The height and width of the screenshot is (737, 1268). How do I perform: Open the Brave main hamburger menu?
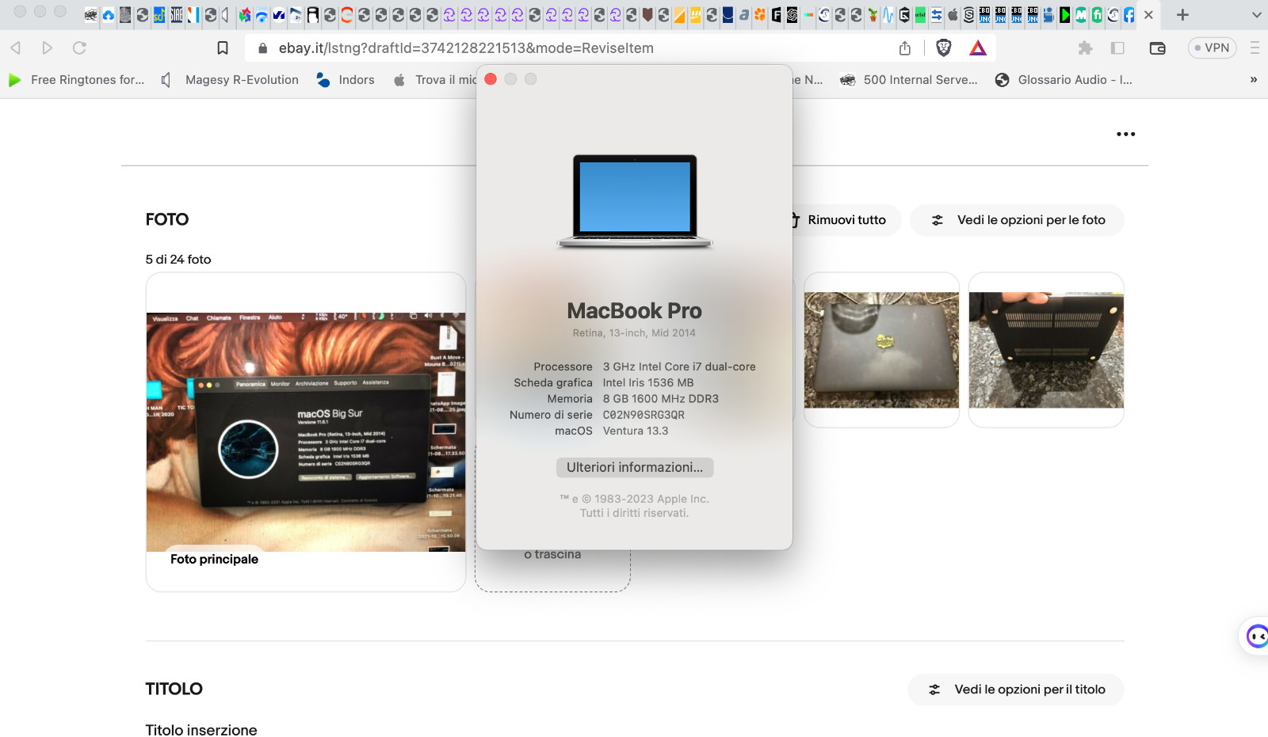[1255, 48]
